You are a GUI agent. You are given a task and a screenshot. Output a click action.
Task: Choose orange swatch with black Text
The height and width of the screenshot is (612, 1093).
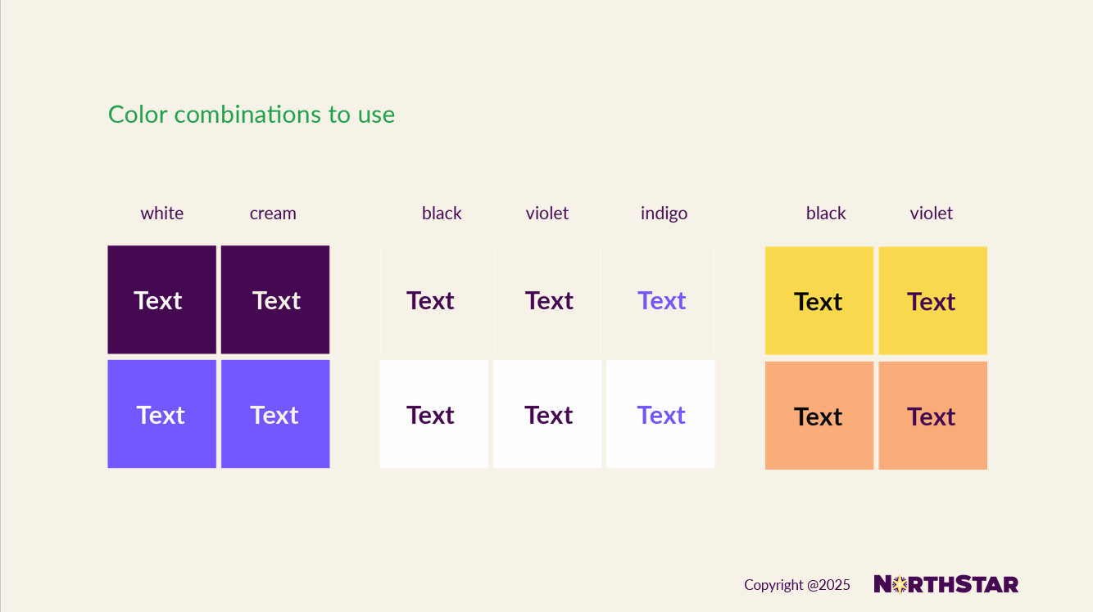point(819,416)
